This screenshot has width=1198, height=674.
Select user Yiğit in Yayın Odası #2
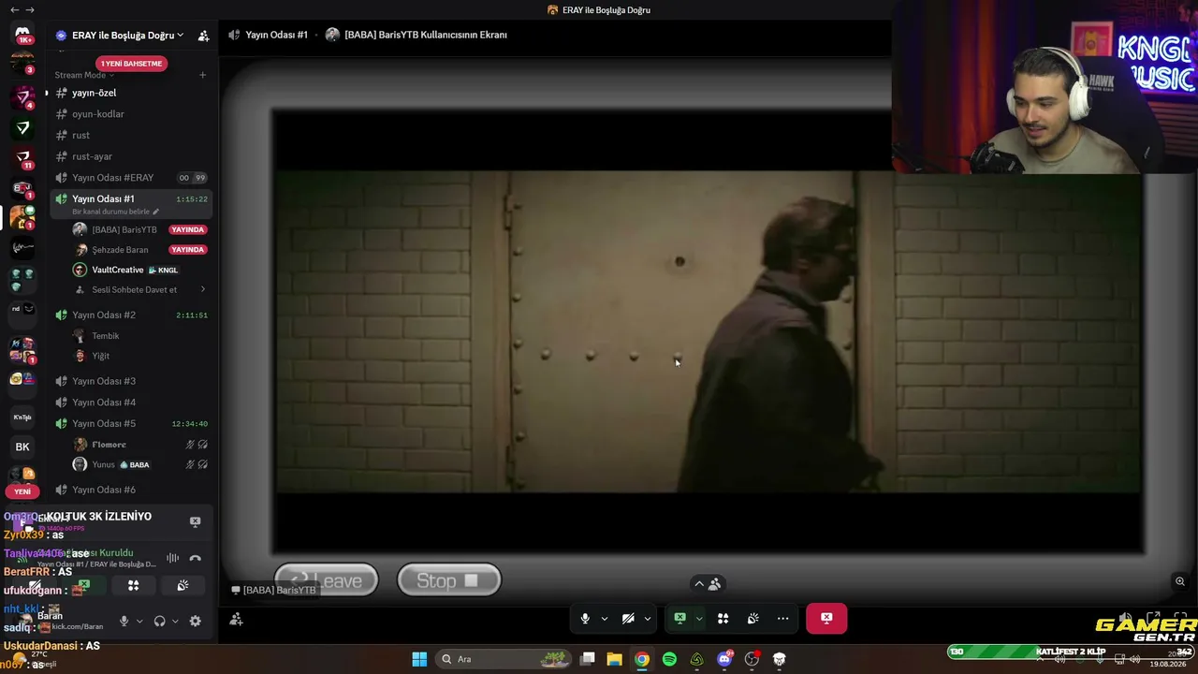click(139, 356)
